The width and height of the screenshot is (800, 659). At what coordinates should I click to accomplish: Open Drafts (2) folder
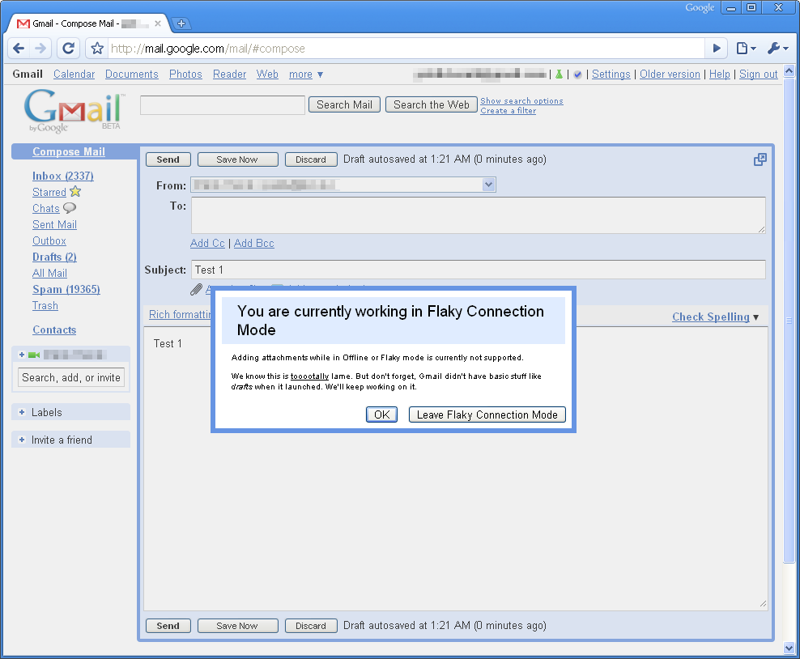click(54, 257)
